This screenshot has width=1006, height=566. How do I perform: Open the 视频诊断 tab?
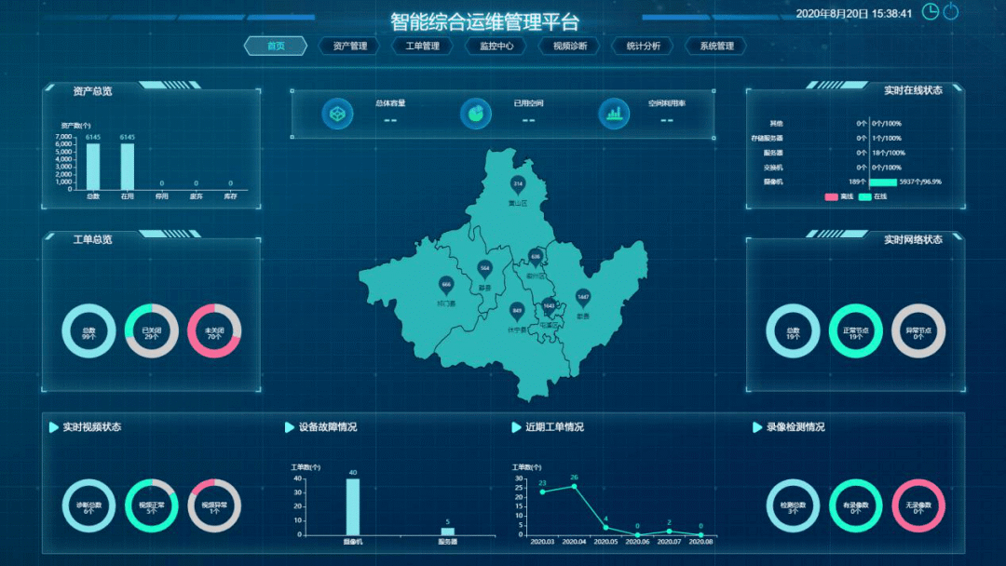(570, 47)
